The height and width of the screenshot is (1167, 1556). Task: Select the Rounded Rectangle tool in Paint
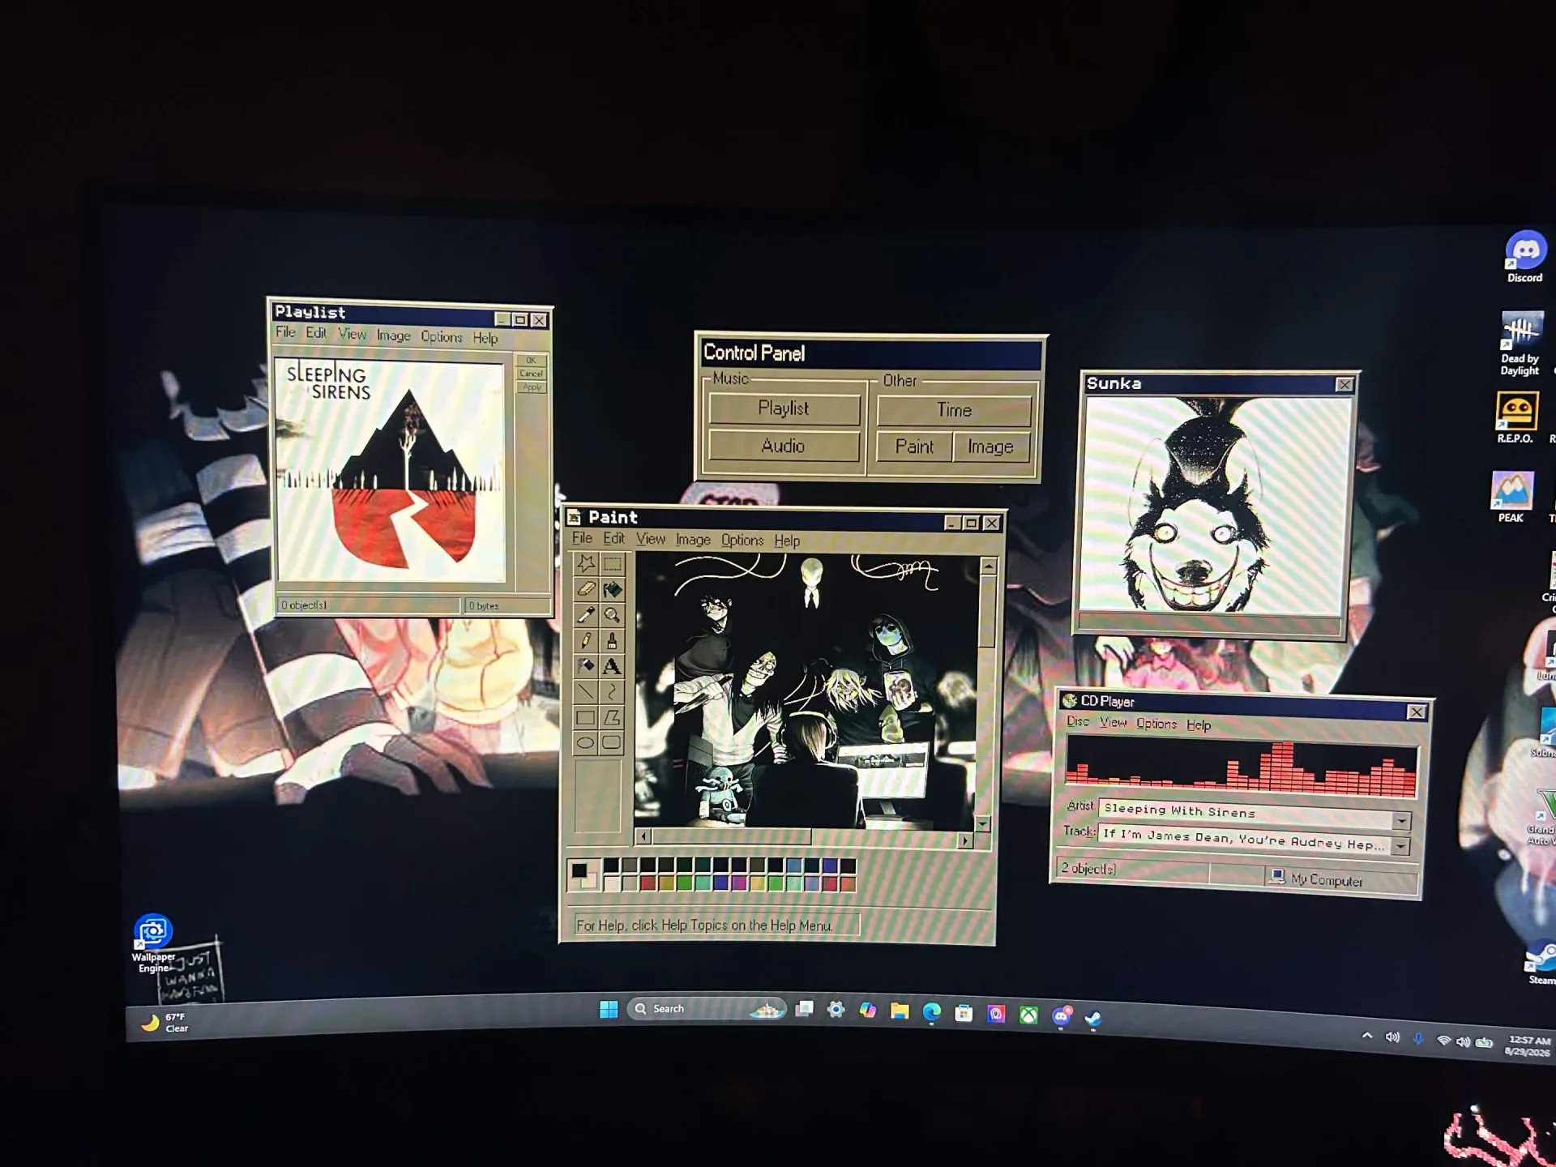(x=612, y=742)
